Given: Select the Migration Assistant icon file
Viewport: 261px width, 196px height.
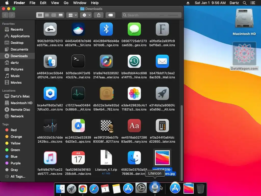Looking at the screenshot, I should 50,61.
